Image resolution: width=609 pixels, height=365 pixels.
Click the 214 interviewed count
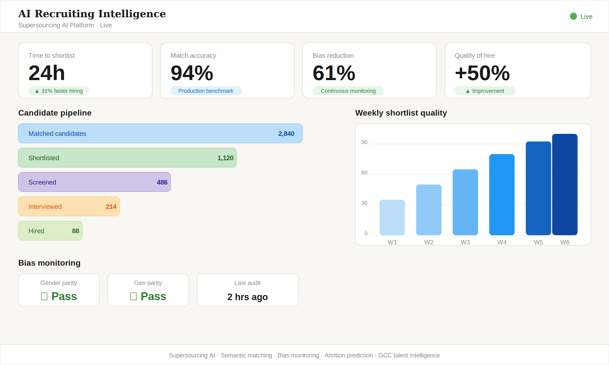[111, 207]
